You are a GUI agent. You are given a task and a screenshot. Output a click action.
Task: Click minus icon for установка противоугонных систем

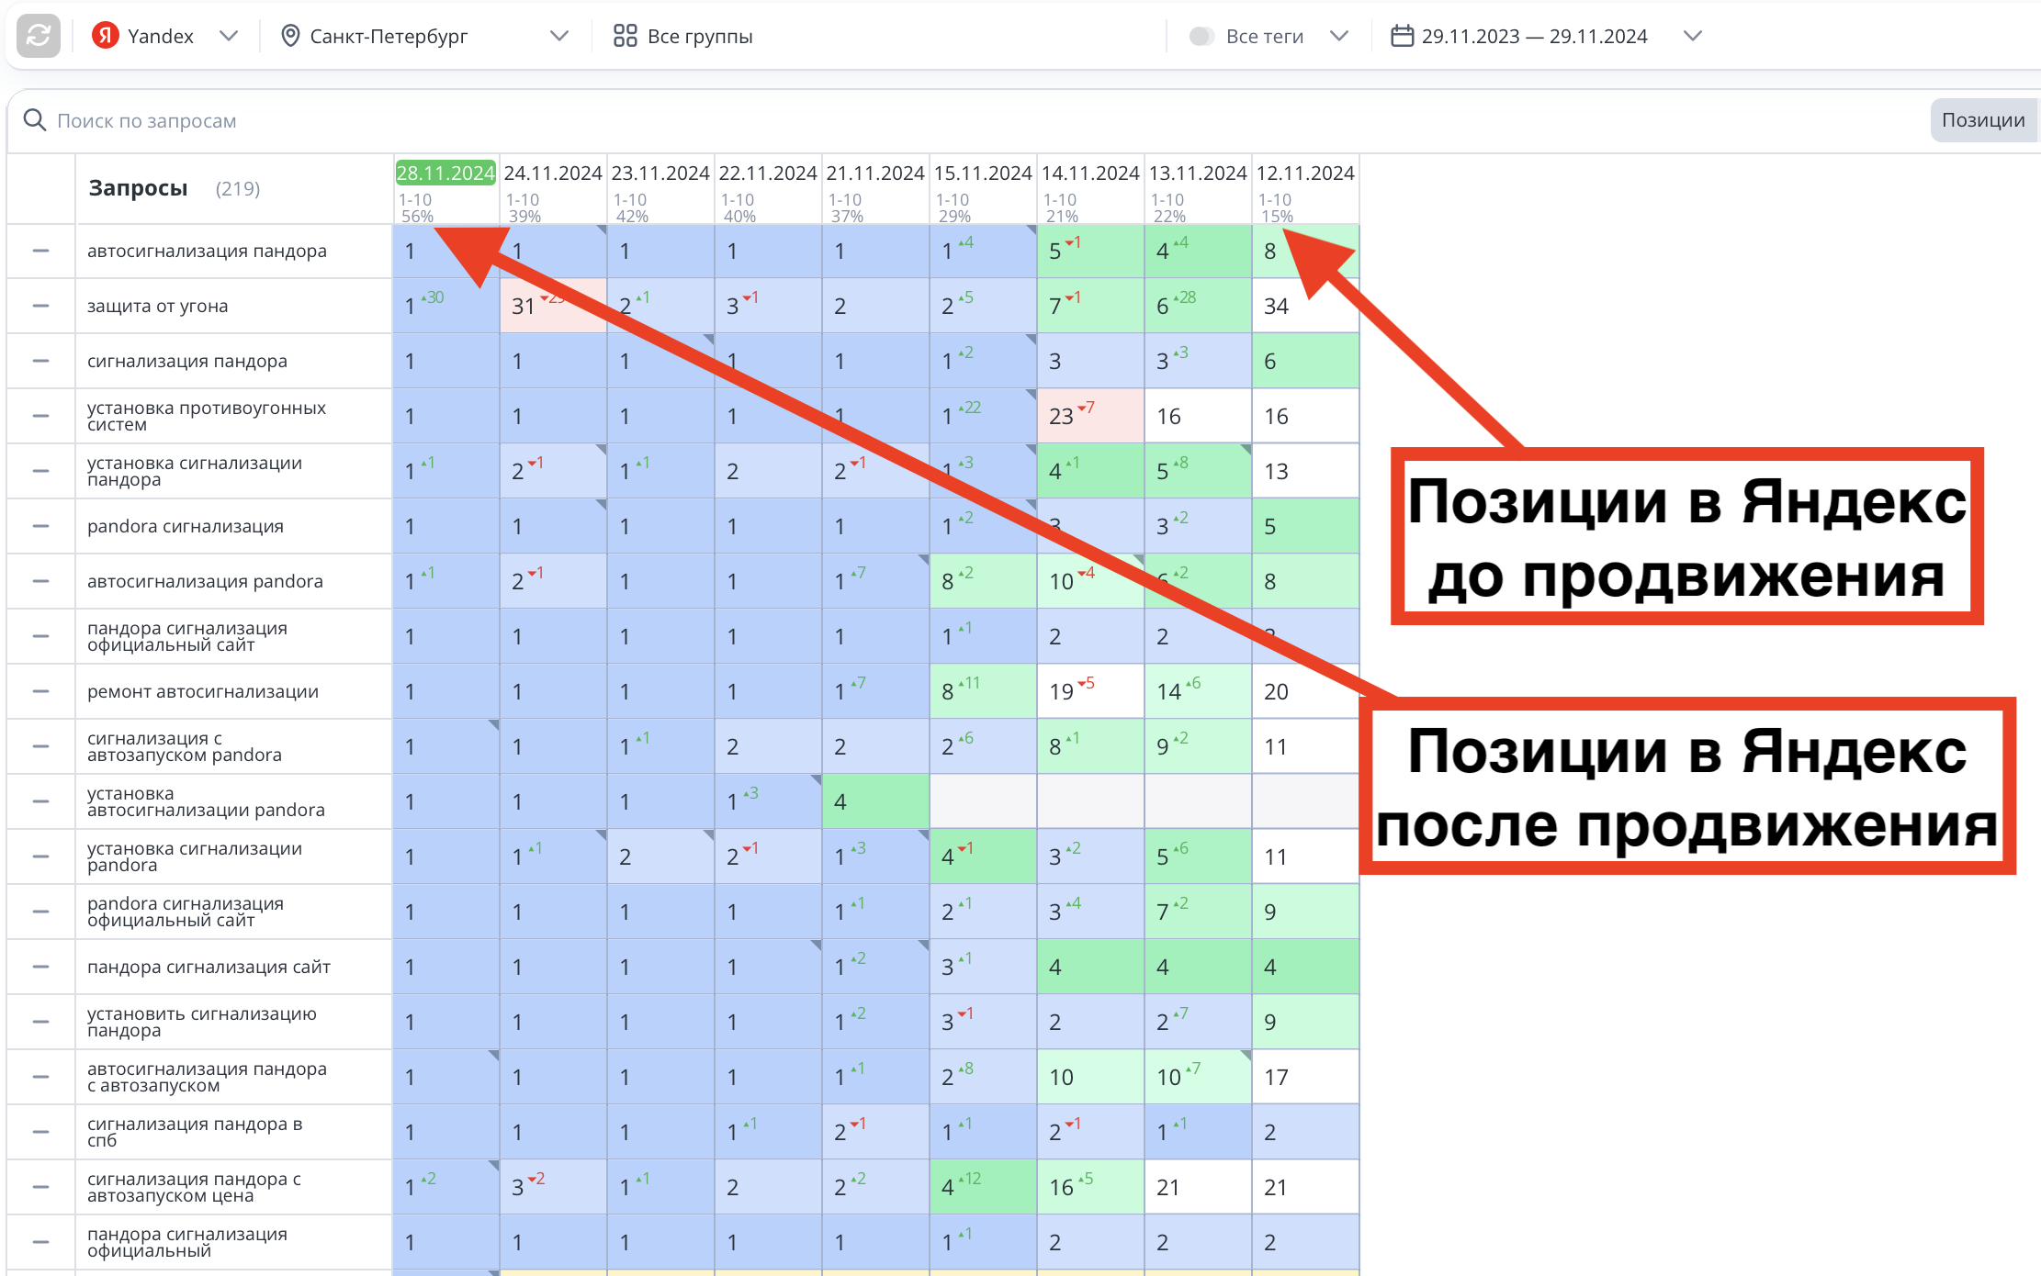[40, 416]
